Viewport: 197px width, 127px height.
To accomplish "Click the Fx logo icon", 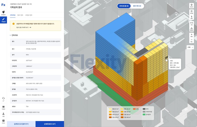I will (3, 5).
